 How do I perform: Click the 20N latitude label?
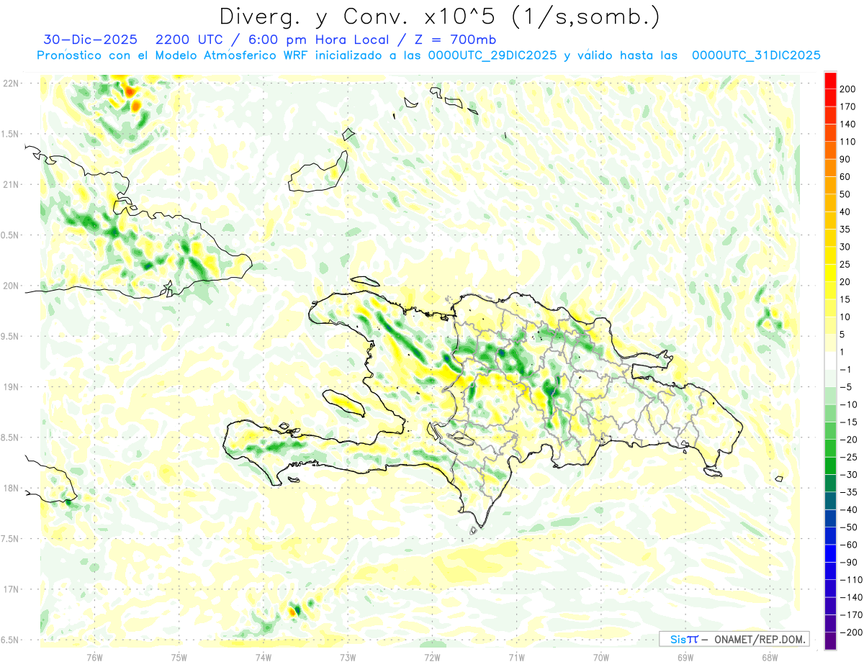[11, 286]
